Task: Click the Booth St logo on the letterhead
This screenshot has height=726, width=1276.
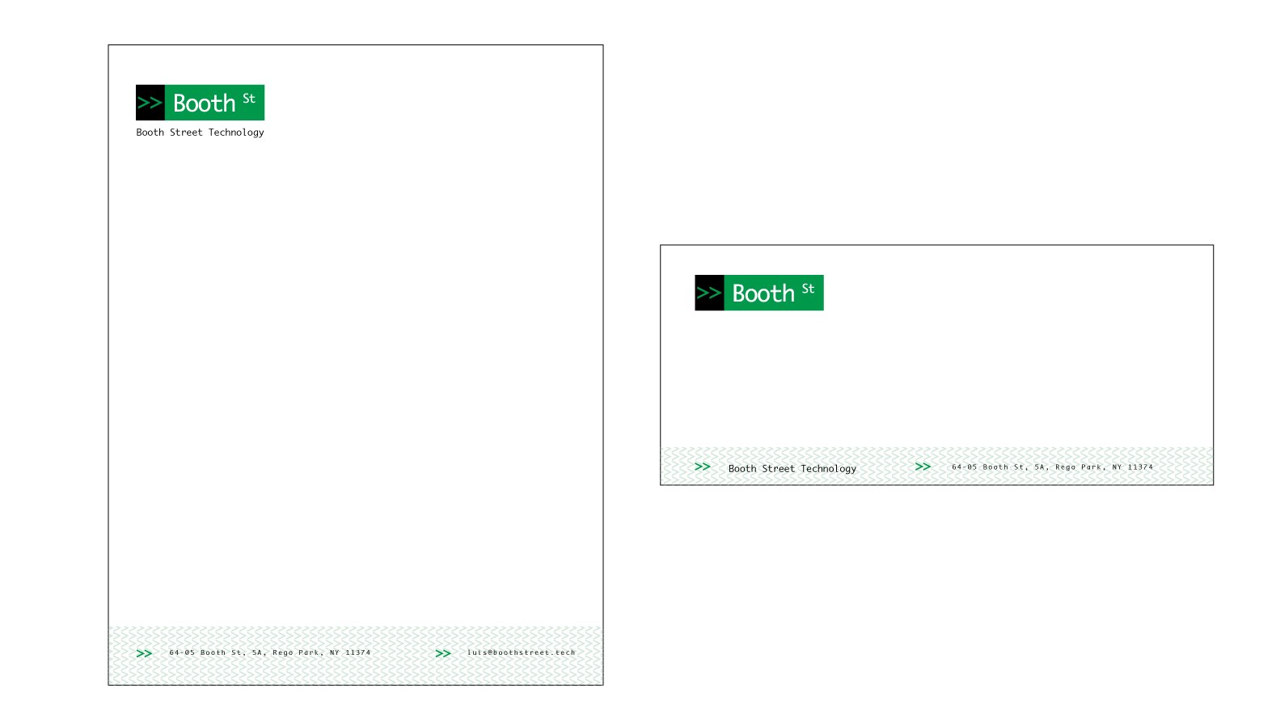Action: [200, 103]
